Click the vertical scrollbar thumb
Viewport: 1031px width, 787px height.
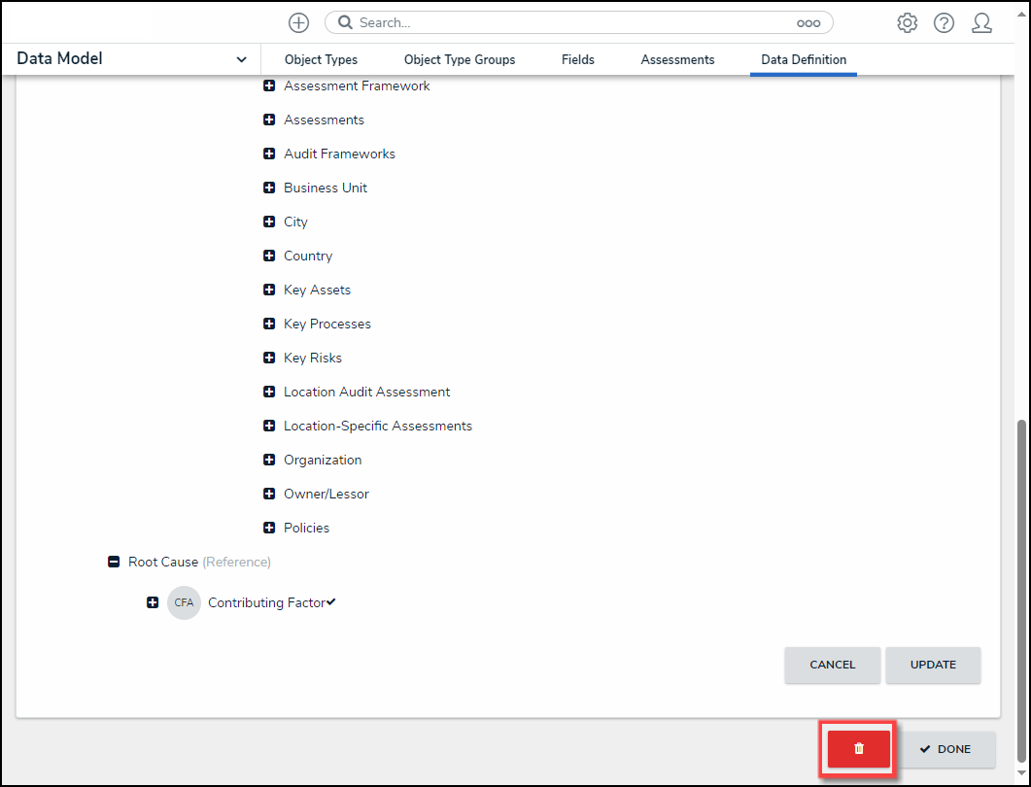pos(1021,592)
